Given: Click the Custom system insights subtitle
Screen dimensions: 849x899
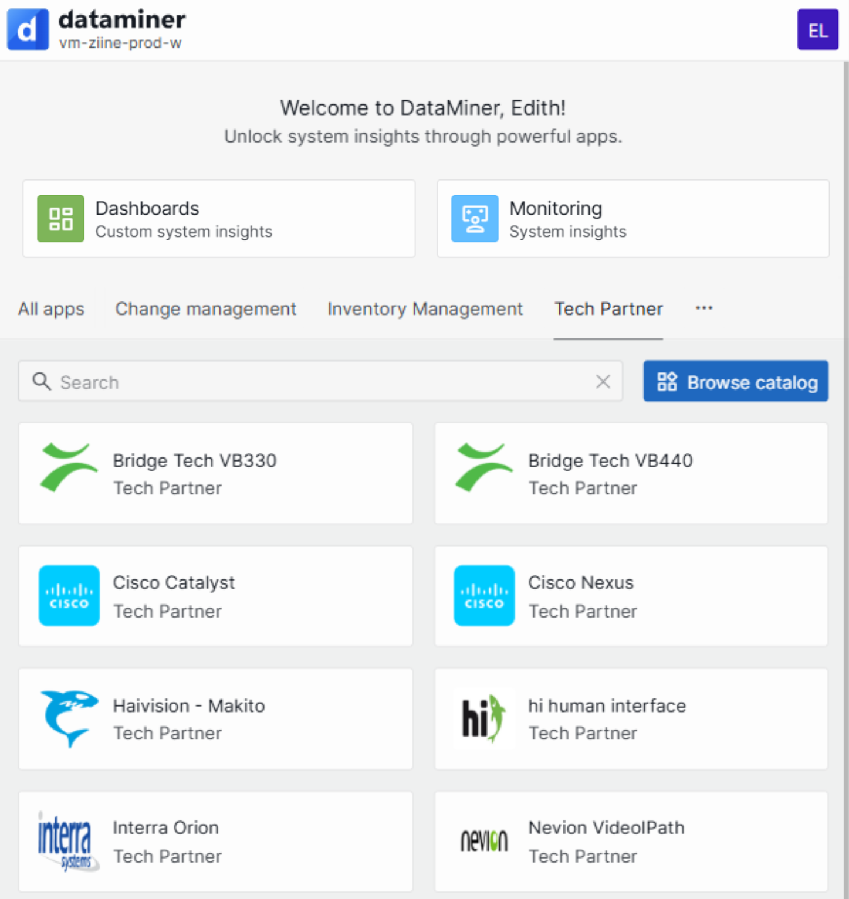Looking at the screenshot, I should tap(184, 232).
